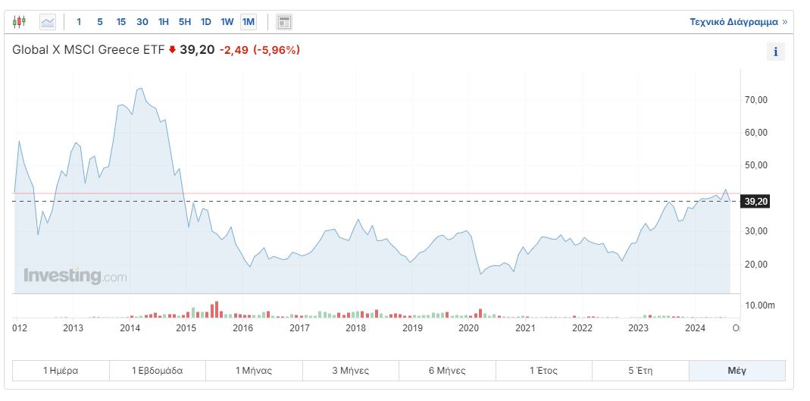The width and height of the screenshot is (810, 401).
Task: Select the 1 Έτος range tab
Action: [543, 371]
